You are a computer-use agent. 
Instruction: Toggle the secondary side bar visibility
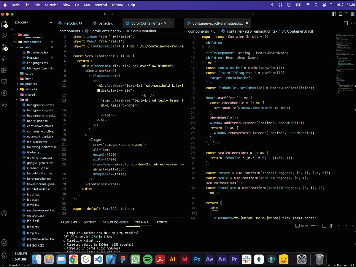coord(346,14)
